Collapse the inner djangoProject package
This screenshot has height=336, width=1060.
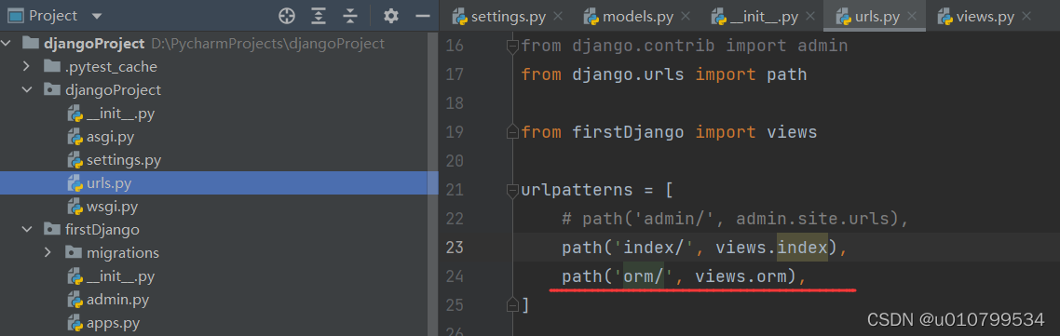27,90
